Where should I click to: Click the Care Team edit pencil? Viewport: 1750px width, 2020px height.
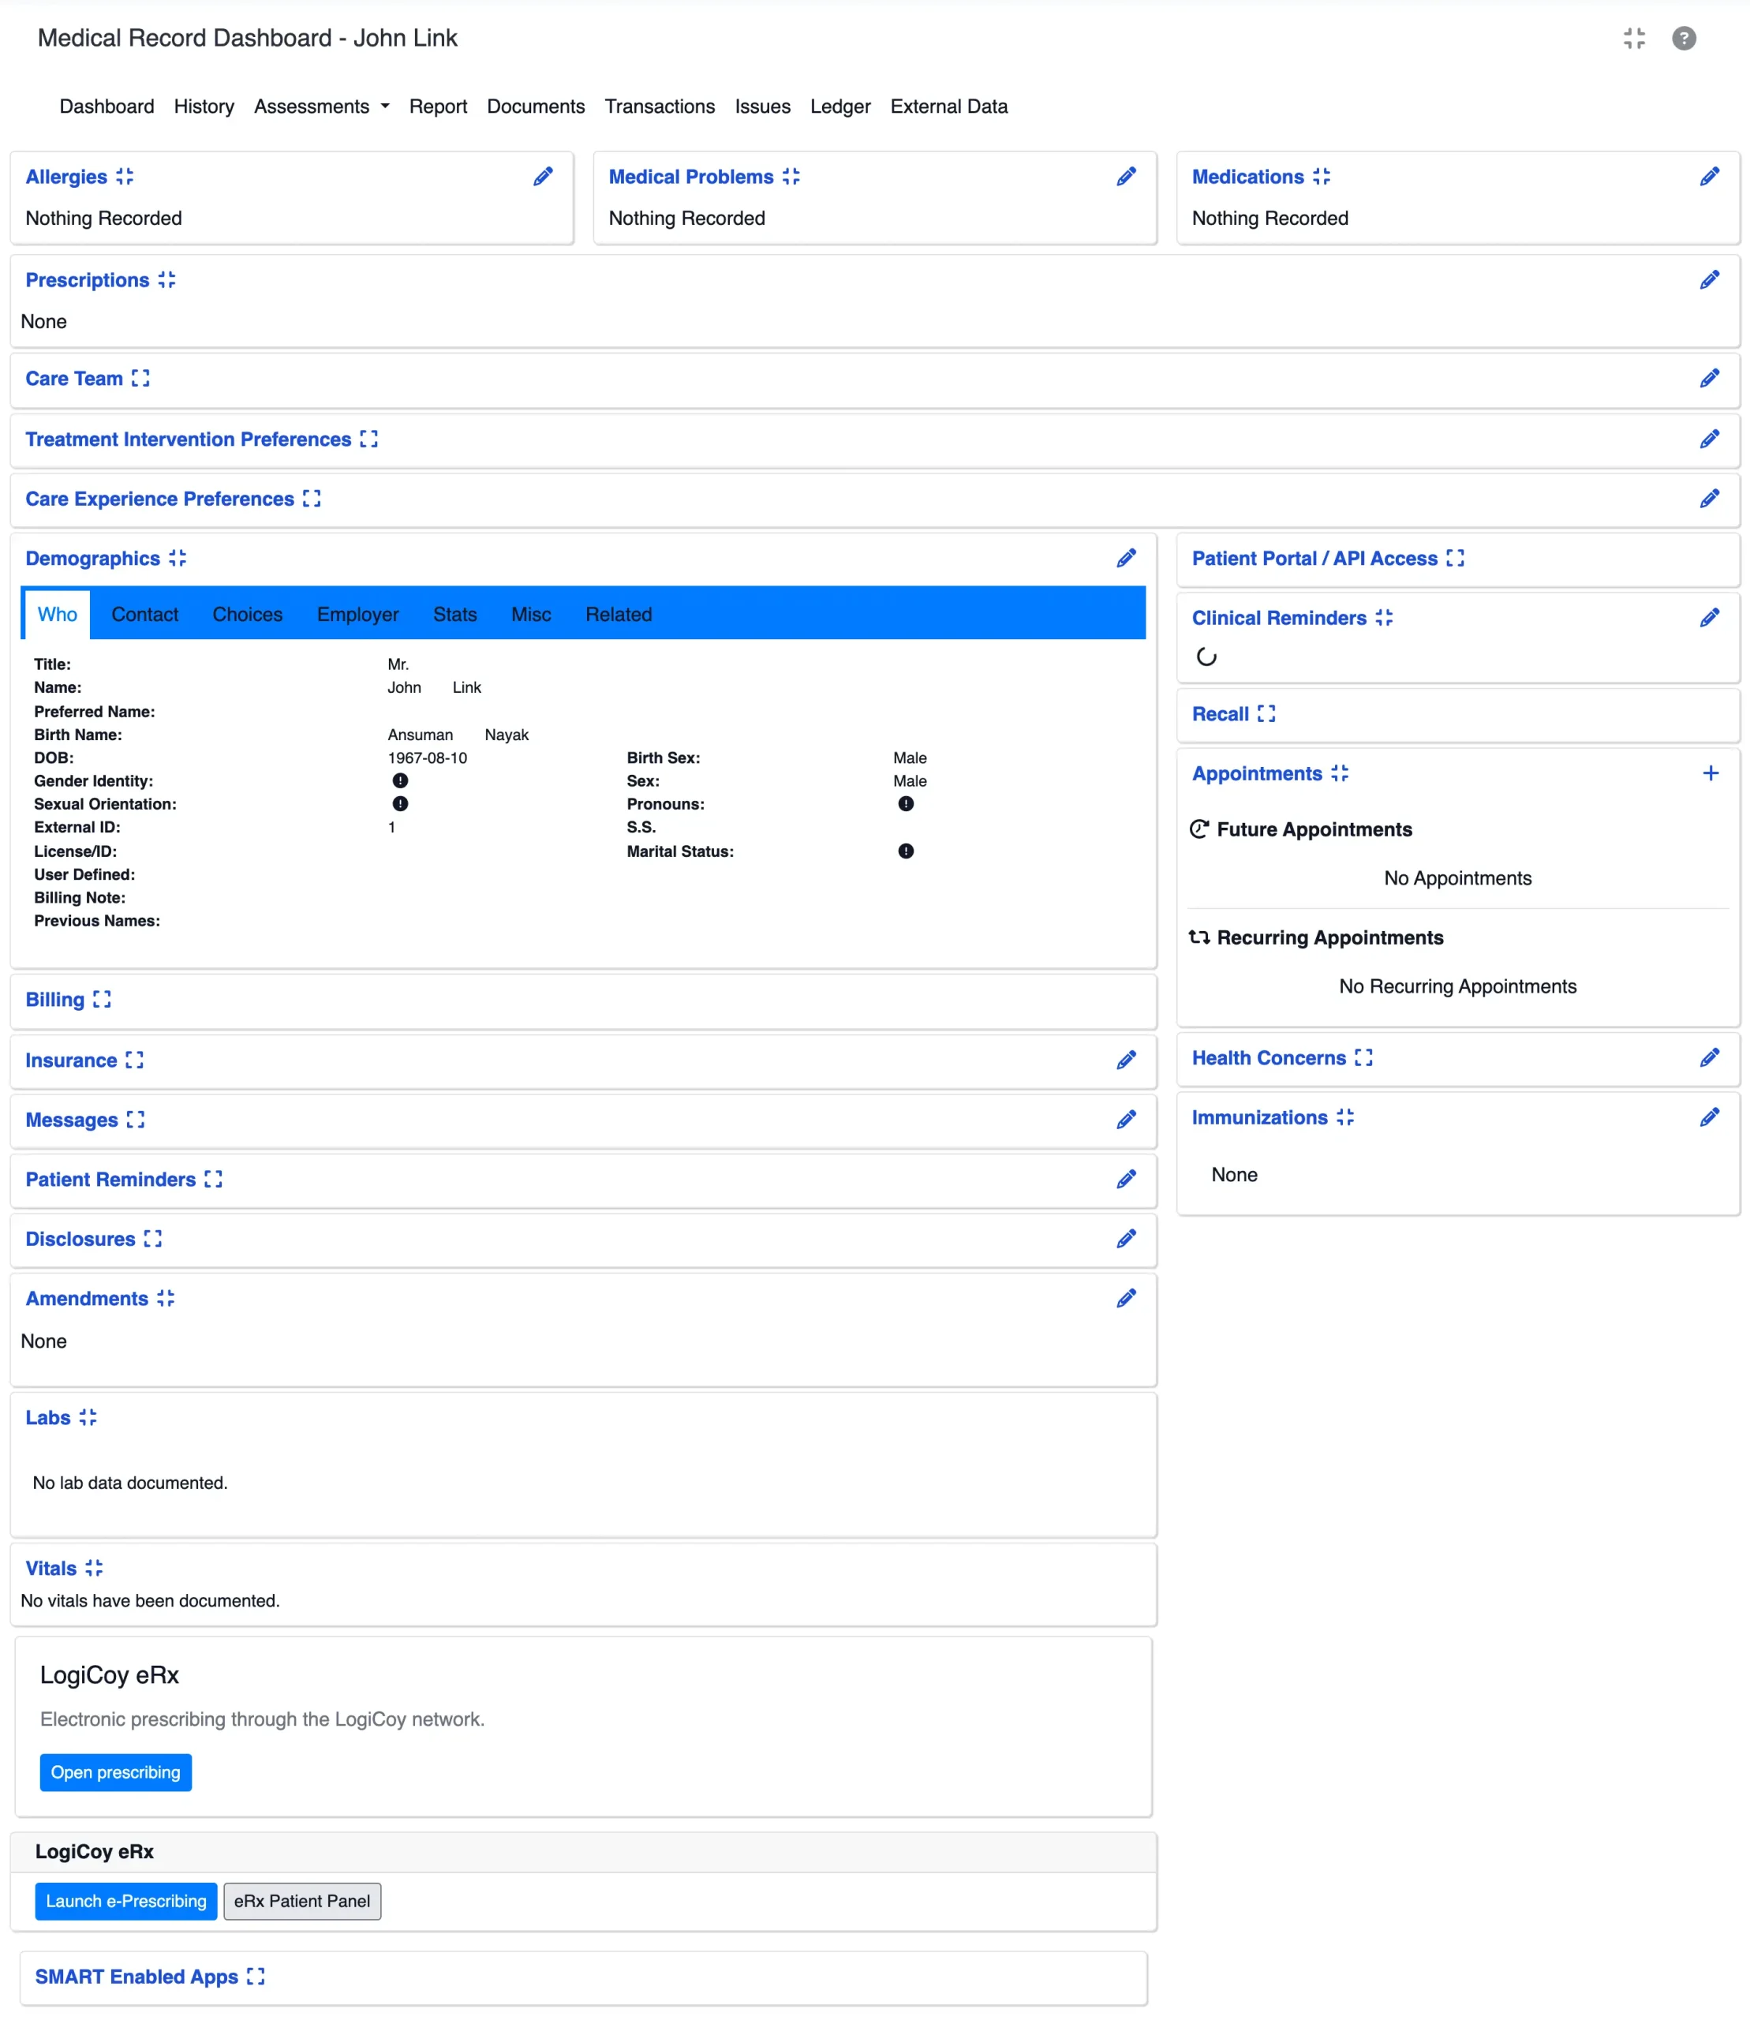coord(1709,379)
